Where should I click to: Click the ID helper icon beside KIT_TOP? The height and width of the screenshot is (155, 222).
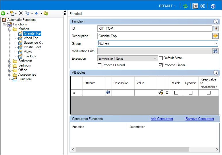point(215,29)
